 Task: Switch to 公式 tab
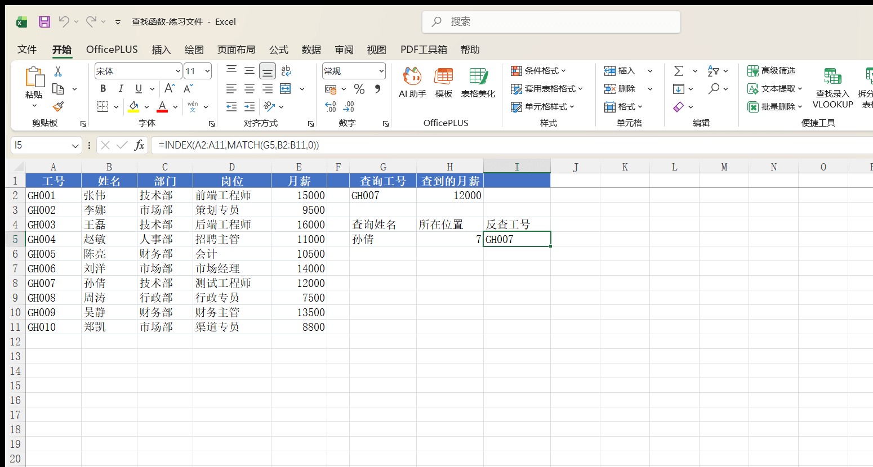[279, 50]
